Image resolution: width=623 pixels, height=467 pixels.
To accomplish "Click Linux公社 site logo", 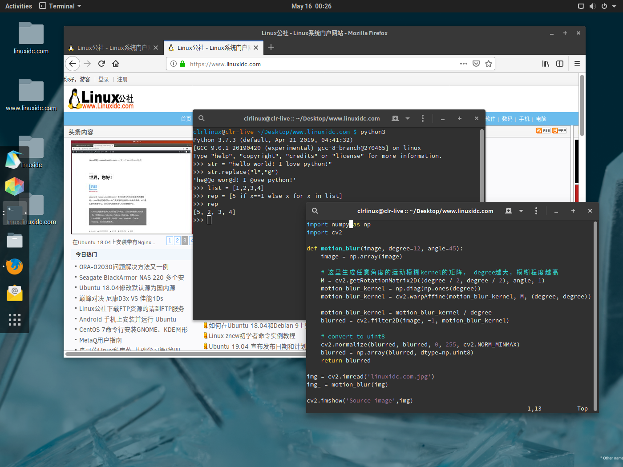I will pyautogui.click(x=101, y=99).
